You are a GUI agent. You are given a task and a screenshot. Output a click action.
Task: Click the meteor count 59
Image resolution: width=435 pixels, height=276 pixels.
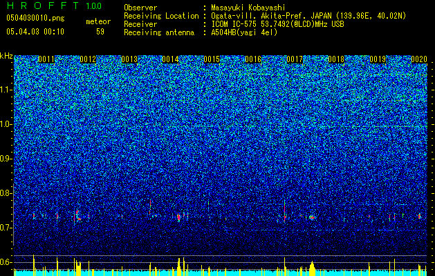(x=100, y=32)
